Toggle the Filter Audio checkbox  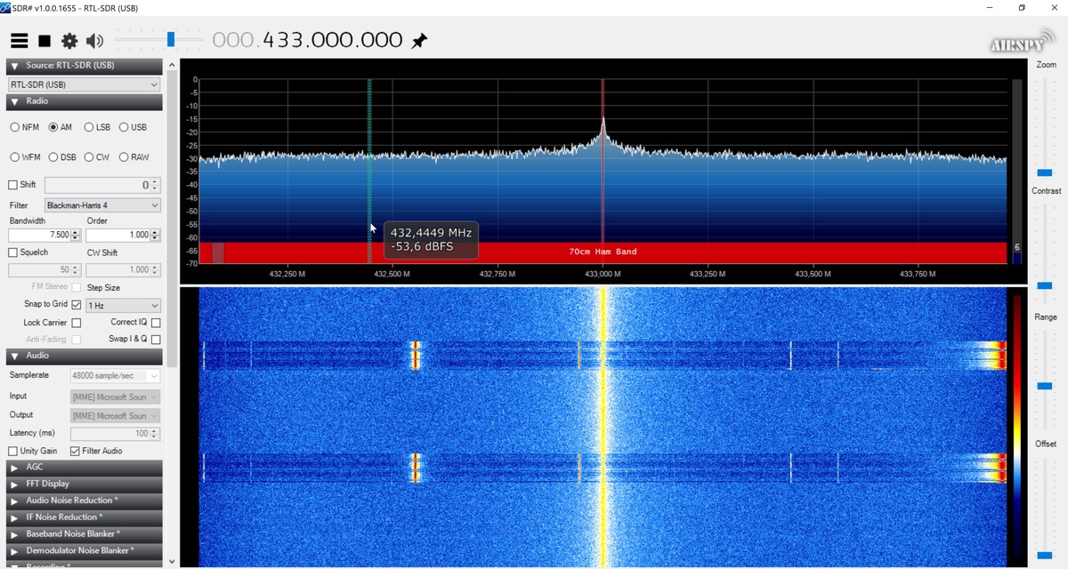pos(75,451)
